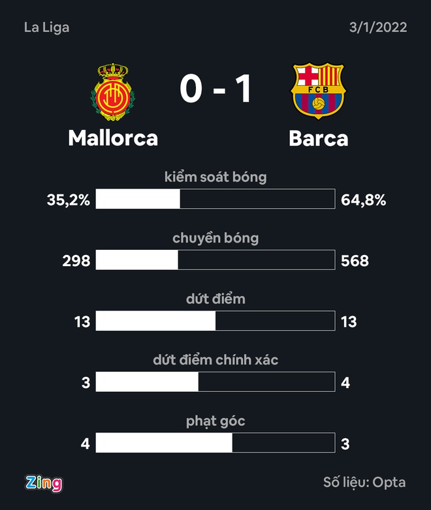The height and width of the screenshot is (510, 431).
Task: Click the dứt điểm chính xác bar
Action: pyautogui.click(x=215, y=382)
